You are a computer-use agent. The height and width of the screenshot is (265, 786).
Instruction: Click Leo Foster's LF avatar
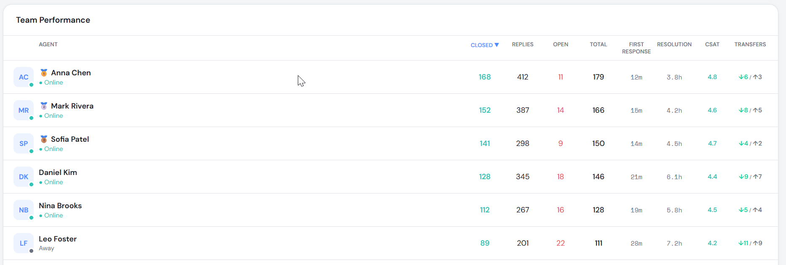coord(24,243)
